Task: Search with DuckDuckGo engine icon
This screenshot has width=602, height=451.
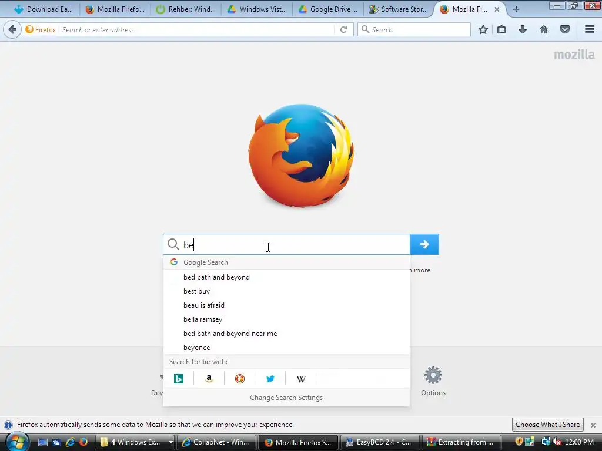Action: (x=240, y=379)
